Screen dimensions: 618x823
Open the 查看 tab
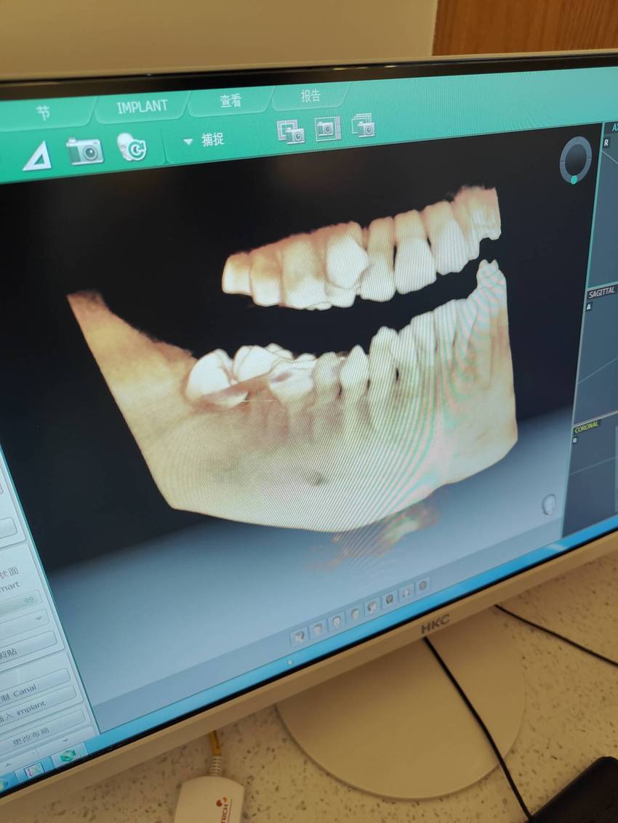[x=230, y=100]
